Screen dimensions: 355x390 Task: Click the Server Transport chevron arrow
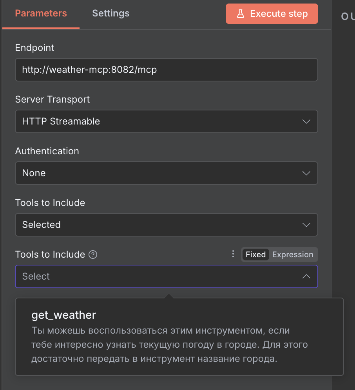306,121
